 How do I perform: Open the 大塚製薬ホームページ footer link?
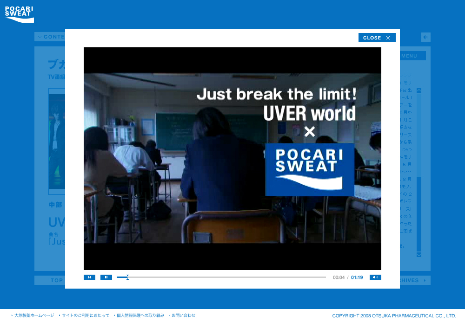34,316
